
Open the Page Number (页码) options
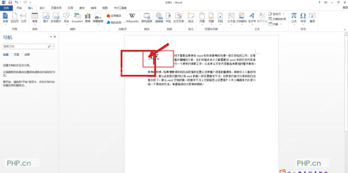pyautogui.click(x=220, y=19)
